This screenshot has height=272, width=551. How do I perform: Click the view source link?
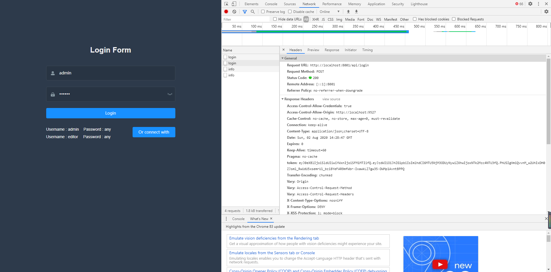click(x=331, y=99)
